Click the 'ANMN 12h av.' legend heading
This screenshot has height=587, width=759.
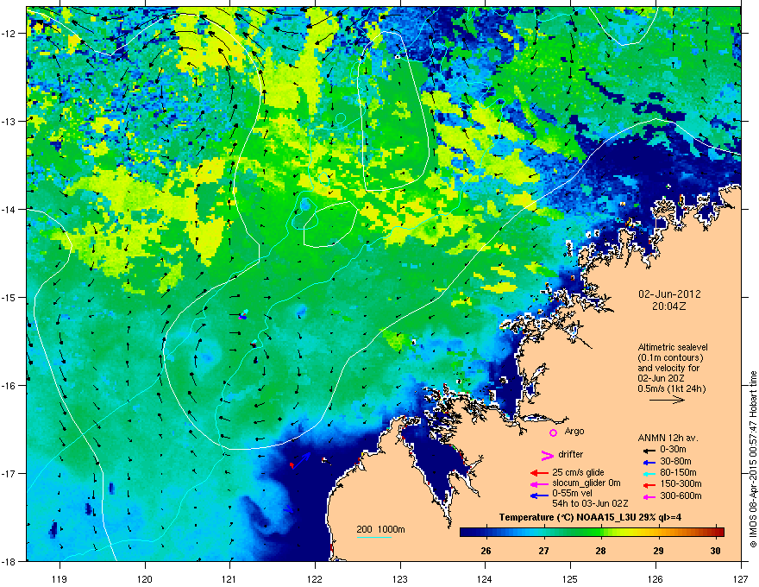668,438
